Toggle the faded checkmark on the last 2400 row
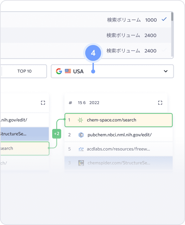 tap(164, 50)
